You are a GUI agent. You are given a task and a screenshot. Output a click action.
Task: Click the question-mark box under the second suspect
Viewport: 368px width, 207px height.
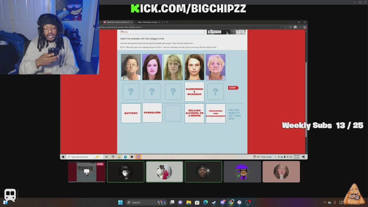(152, 92)
